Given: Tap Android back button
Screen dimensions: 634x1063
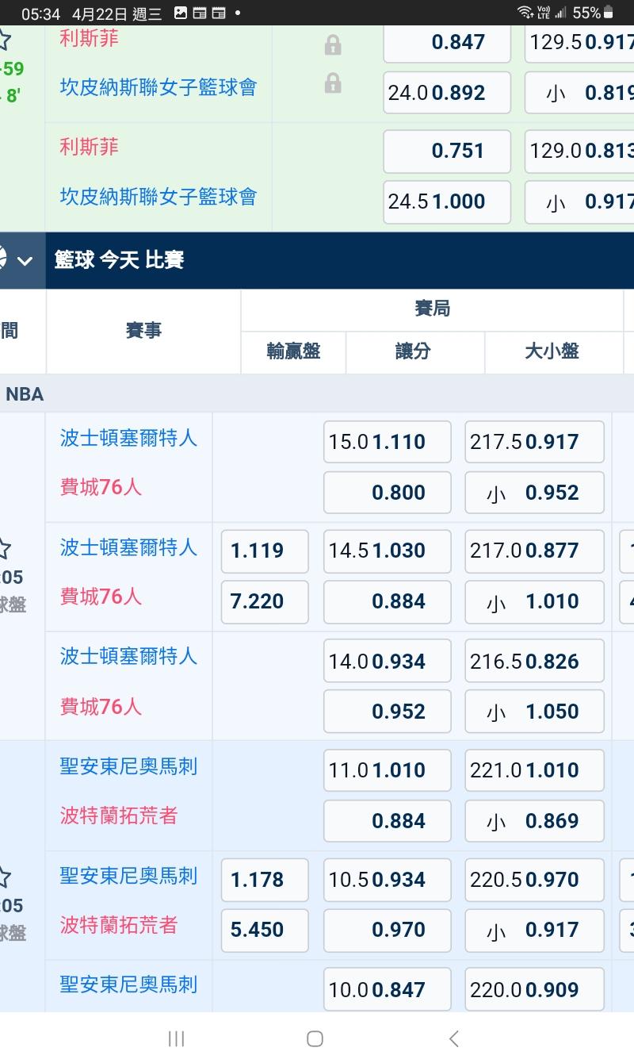Looking at the screenshot, I should point(453,1038).
